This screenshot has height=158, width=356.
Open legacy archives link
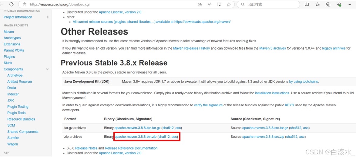click(x=334, y=48)
